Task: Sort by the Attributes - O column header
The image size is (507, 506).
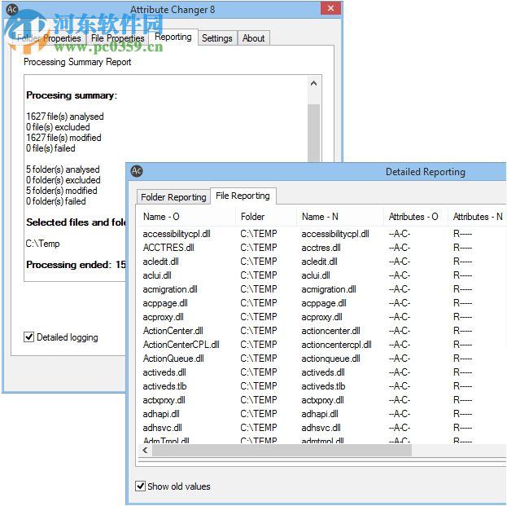Action: click(416, 217)
